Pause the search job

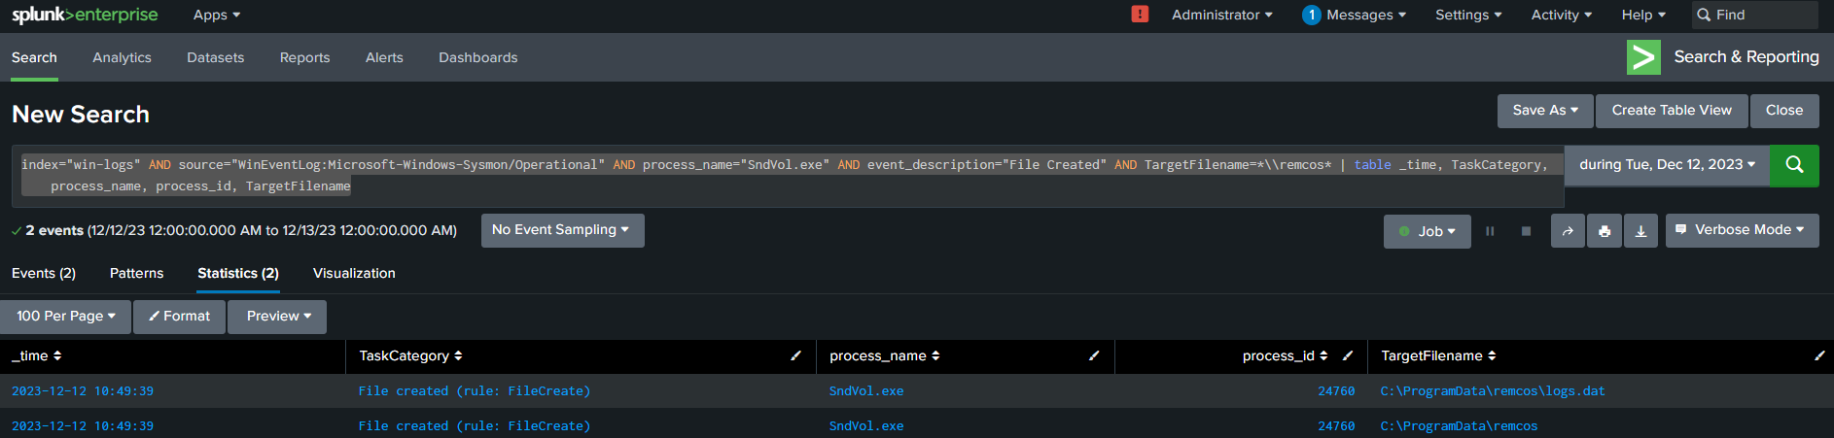1490,231
